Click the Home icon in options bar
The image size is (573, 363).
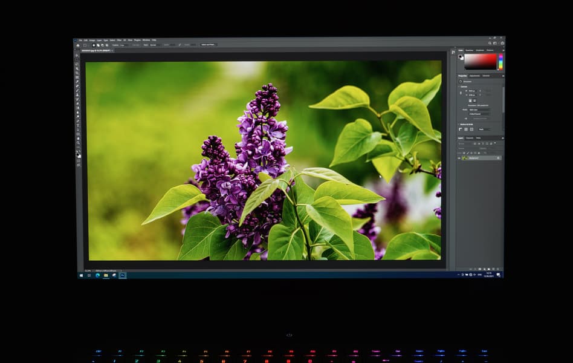78,45
